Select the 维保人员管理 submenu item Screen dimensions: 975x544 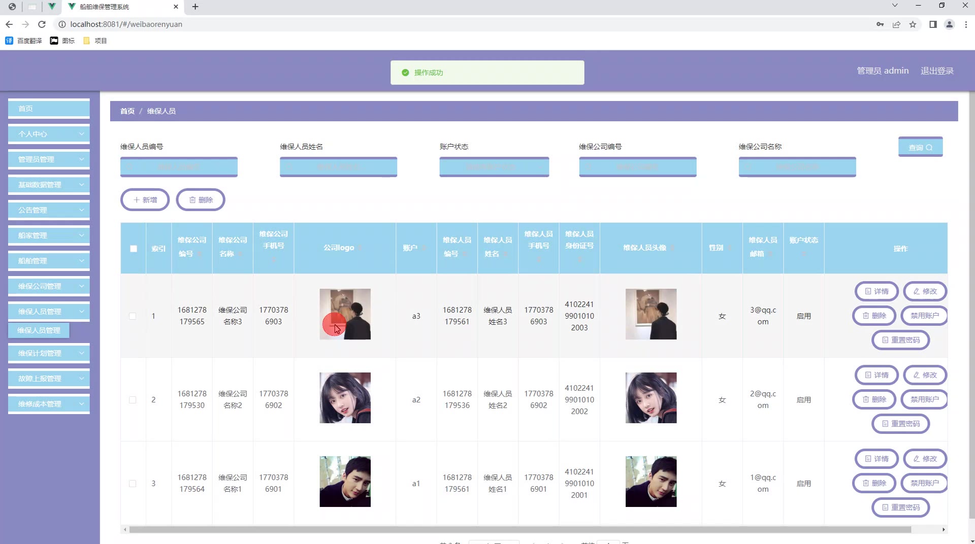coord(39,330)
